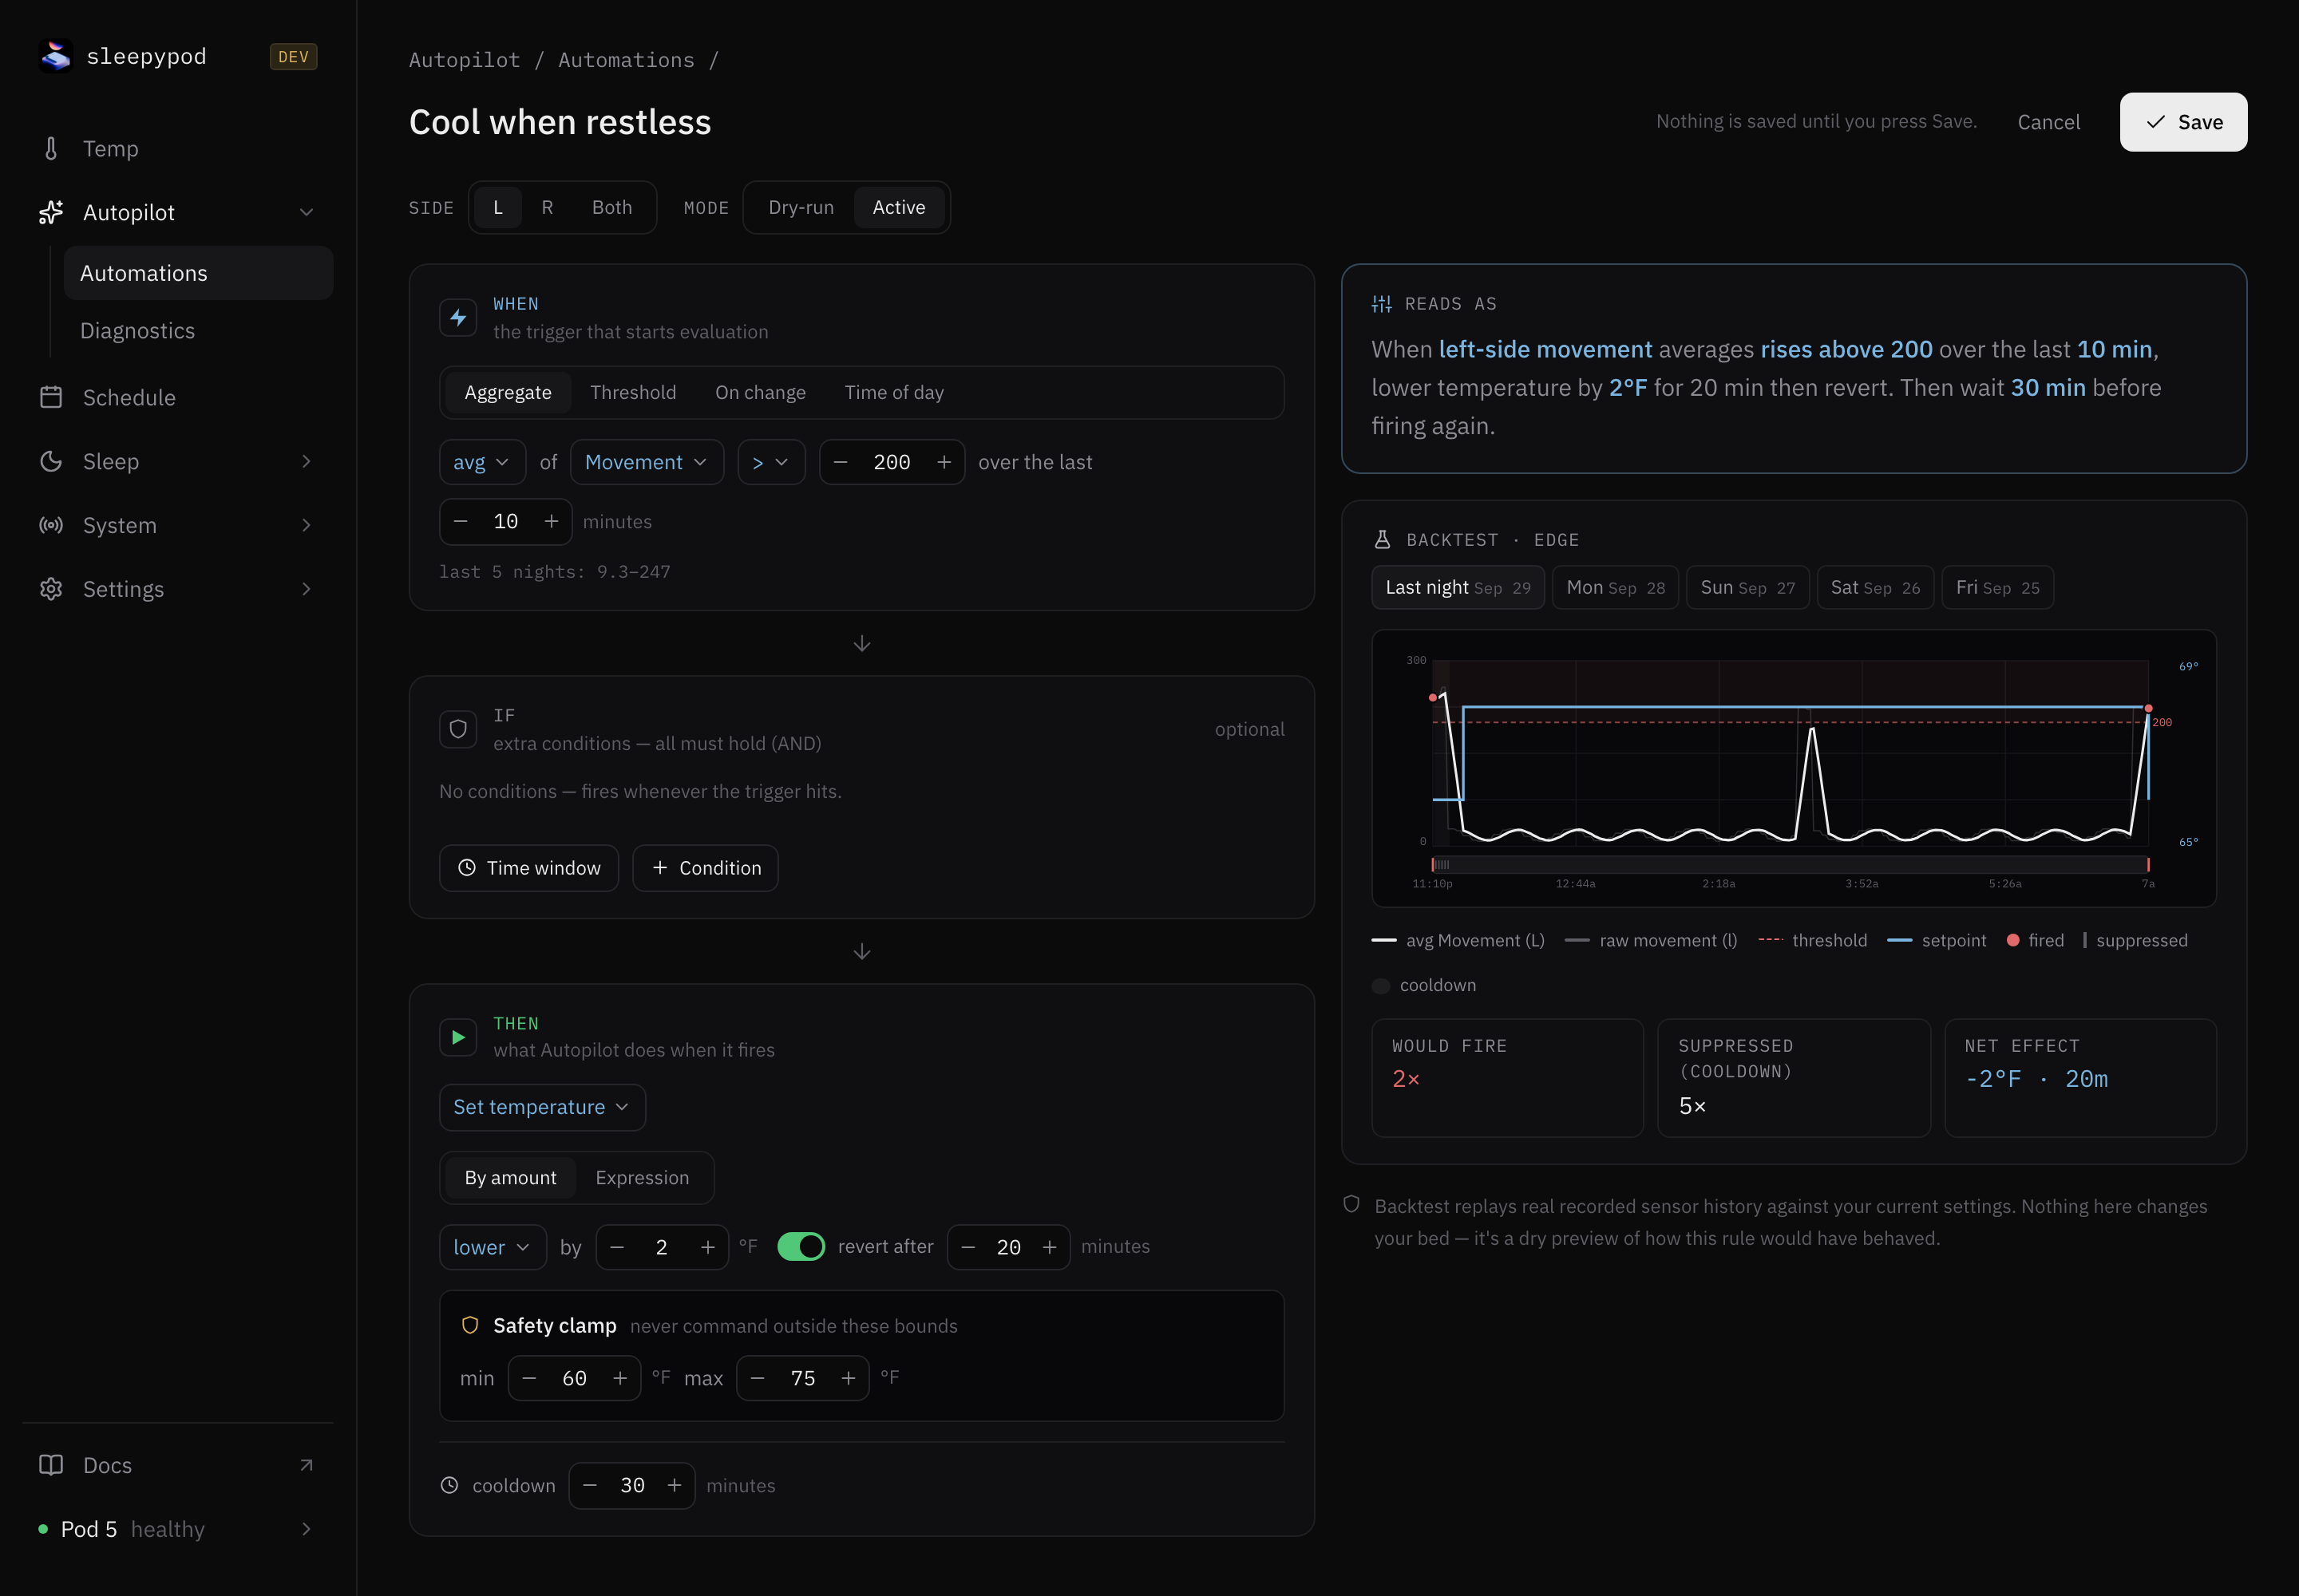Click the System broadcast icon
The width and height of the screenshot is (2299, 1596).
tap(51, 525)
